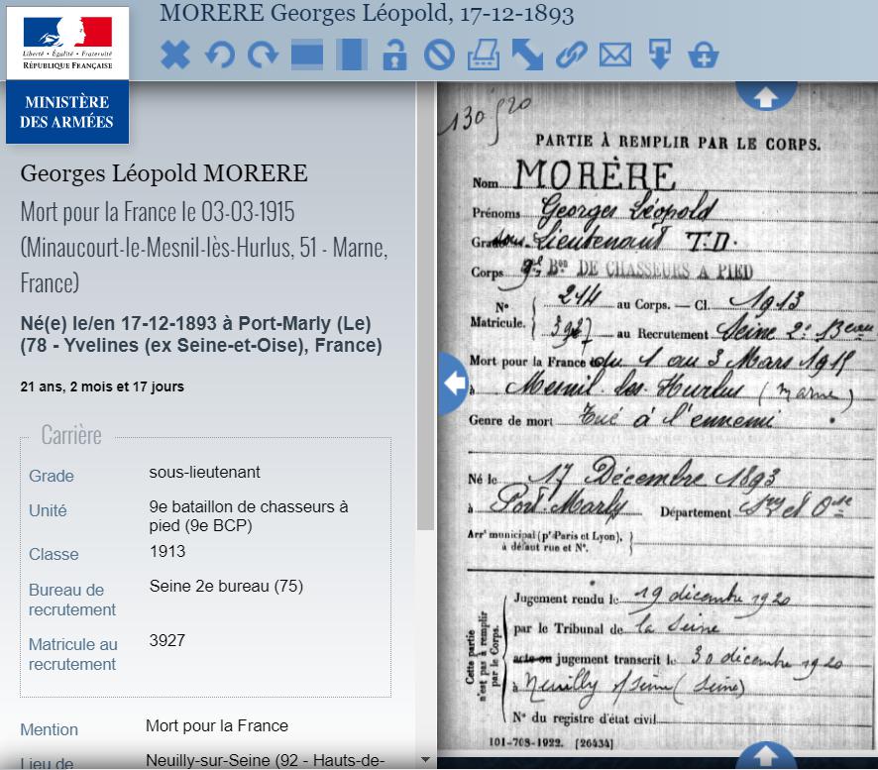Click the '9e bataillon de chasseurs à pied' value
Image resolution: width=878 pixels, height=770 pixels.
point(249,515)
